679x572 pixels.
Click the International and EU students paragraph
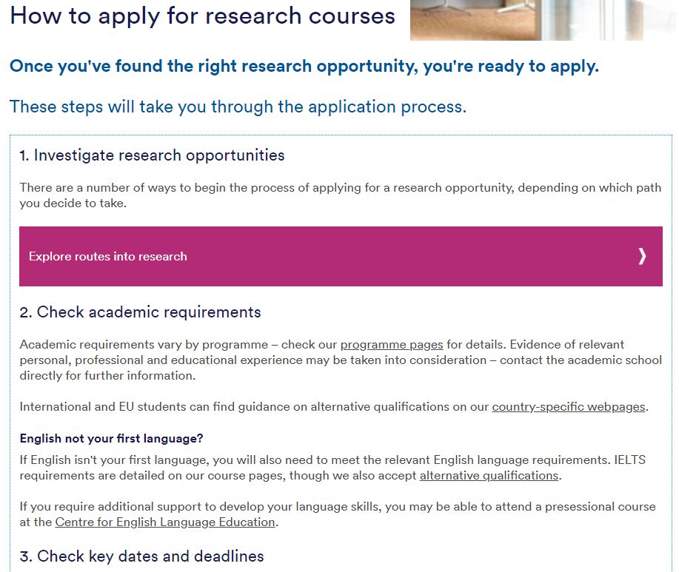pos(334,407)
